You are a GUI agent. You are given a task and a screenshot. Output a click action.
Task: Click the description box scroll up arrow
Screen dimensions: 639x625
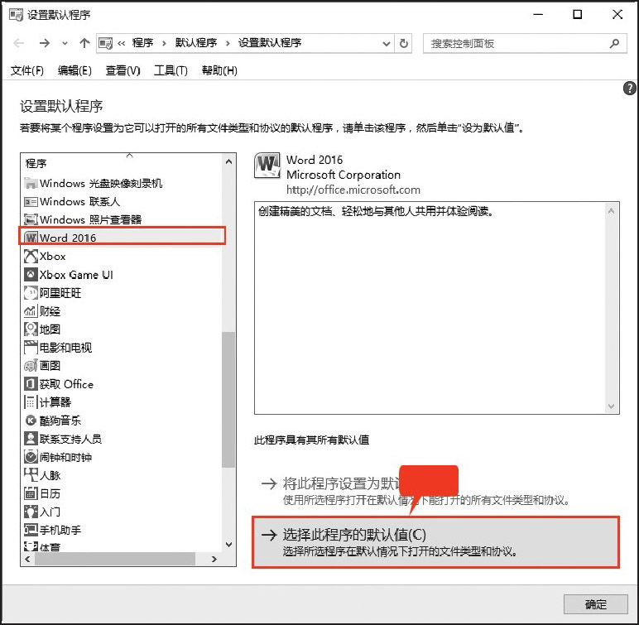pos(611,211)
